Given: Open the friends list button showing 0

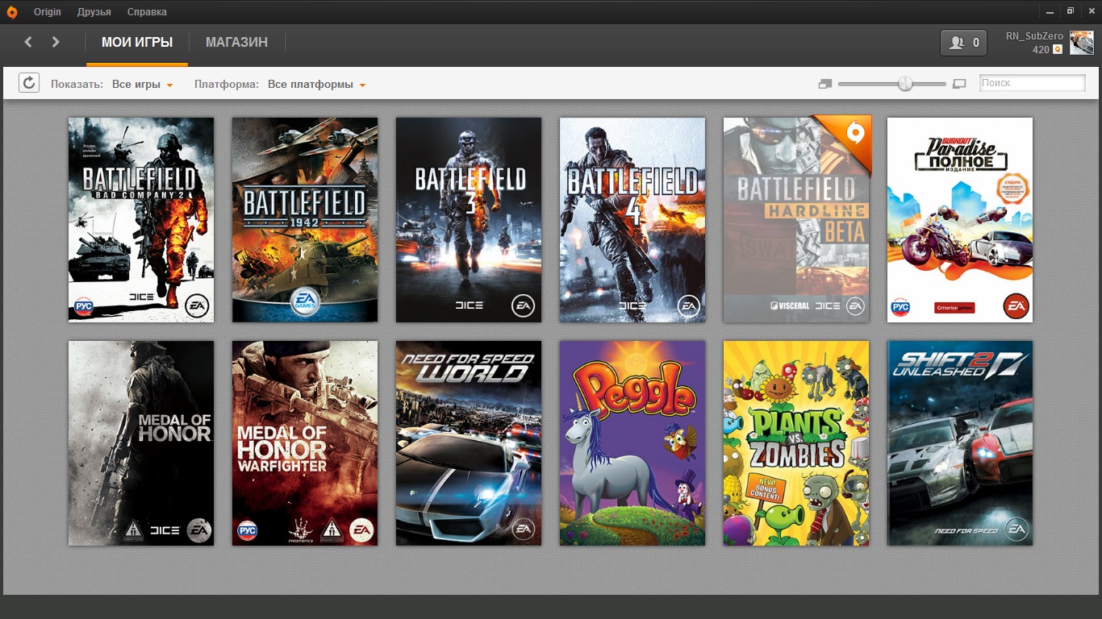Looking at the screenshot, I should (963, 43).
